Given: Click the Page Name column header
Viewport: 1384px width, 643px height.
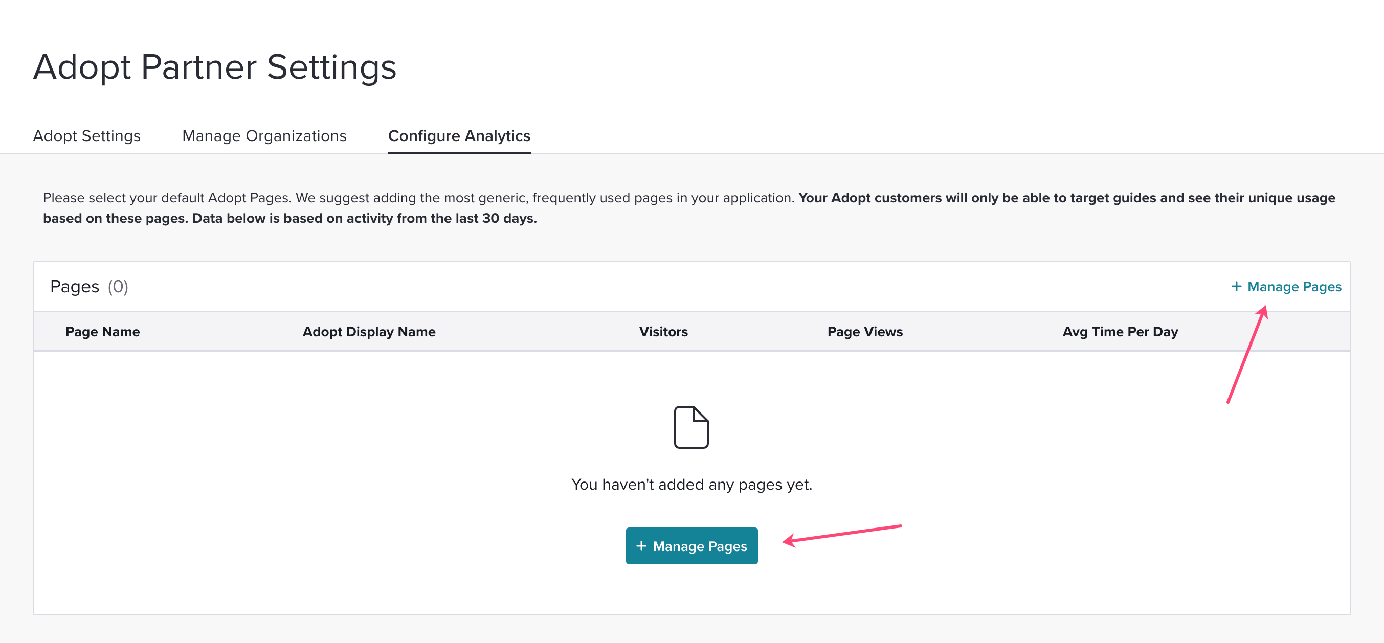Looking at the screenshot, I should [103, 332].
